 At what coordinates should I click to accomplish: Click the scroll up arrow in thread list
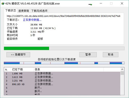pos(122,69)
